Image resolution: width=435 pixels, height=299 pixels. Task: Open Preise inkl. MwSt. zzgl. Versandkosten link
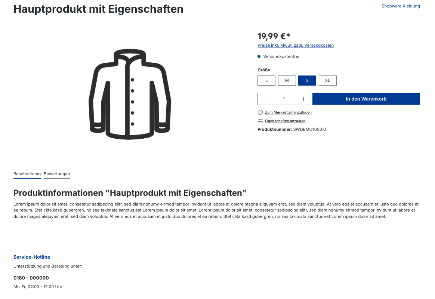click(296, 45)
